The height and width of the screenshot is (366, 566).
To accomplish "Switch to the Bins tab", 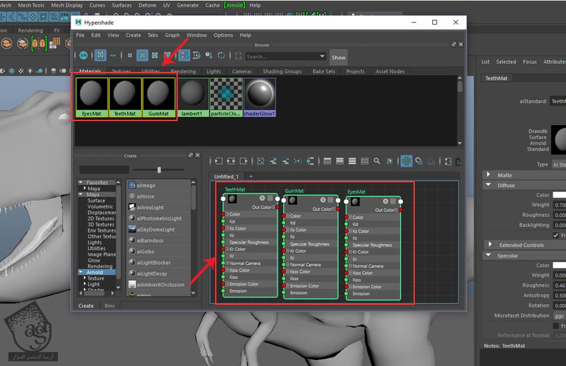I will click(109, 306).
